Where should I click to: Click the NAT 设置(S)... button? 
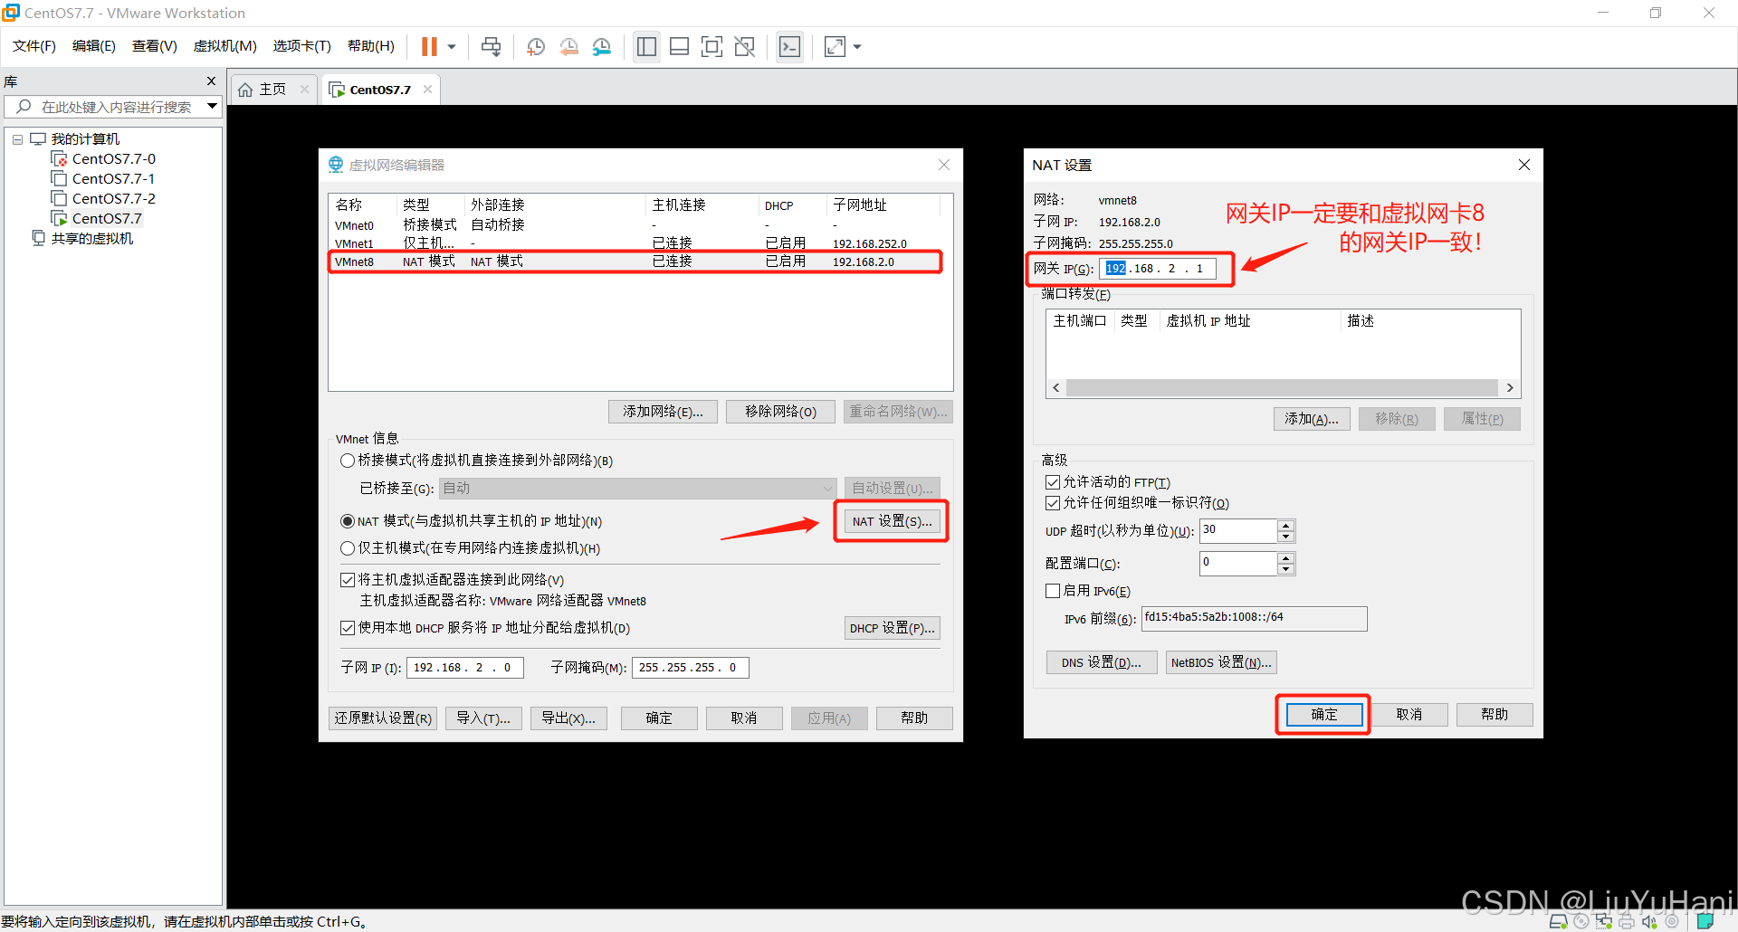[892, 521]
